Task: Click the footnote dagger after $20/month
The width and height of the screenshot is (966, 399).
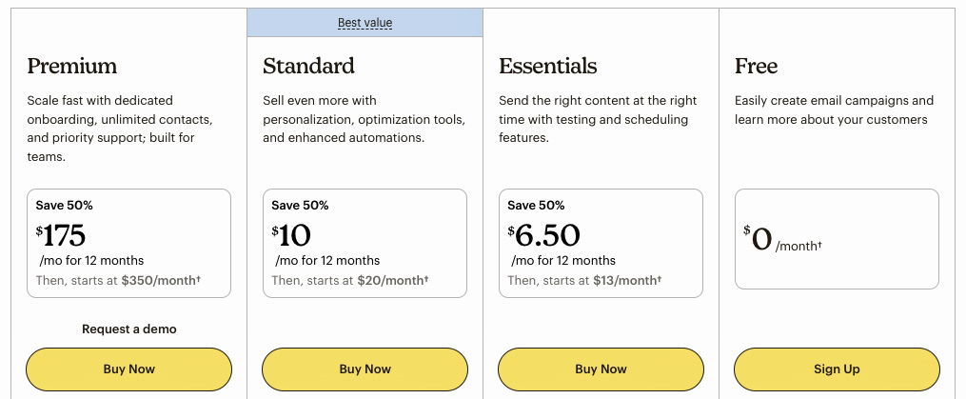Action: 425,280
